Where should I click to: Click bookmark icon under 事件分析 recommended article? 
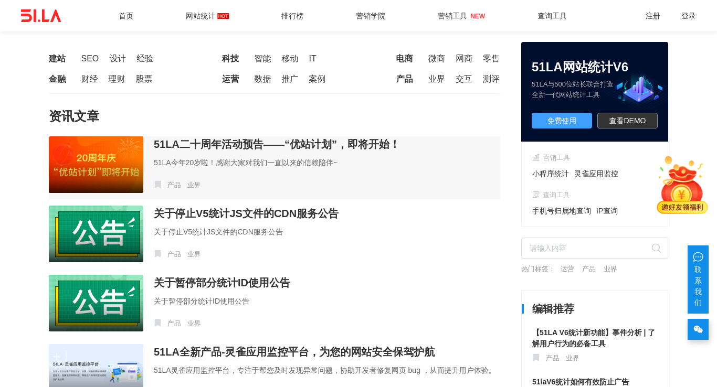click(x=536, y=358)
